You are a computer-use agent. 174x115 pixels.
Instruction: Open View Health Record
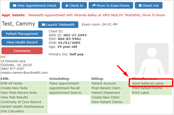(x=22, y=42)
